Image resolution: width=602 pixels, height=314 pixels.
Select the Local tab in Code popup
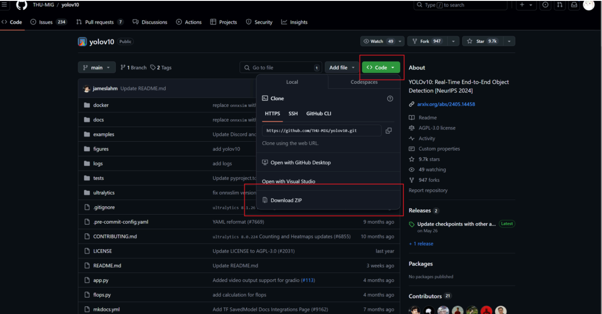(292, 82)
